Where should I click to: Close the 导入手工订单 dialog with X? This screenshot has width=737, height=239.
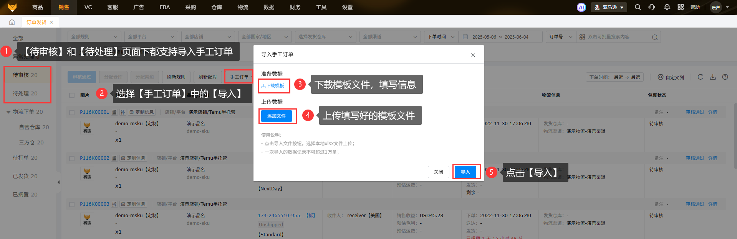pos(473,55)
